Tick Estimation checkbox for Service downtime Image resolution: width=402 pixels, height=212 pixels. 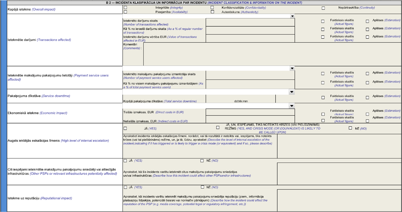tap(367, 97)
